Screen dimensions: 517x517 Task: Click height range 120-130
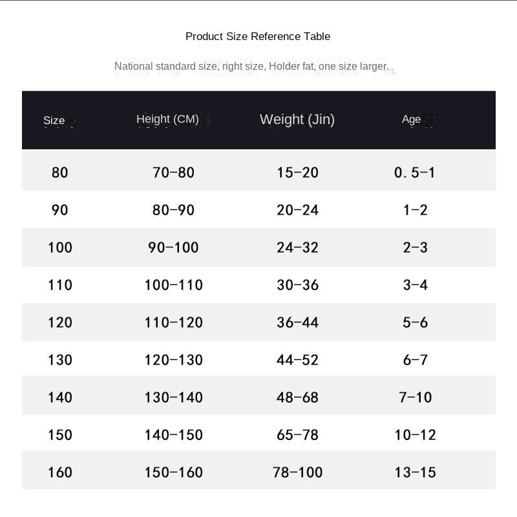[173, 360]
